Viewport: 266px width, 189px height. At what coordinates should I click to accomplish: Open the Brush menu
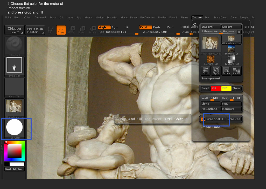tap(18, 18)
